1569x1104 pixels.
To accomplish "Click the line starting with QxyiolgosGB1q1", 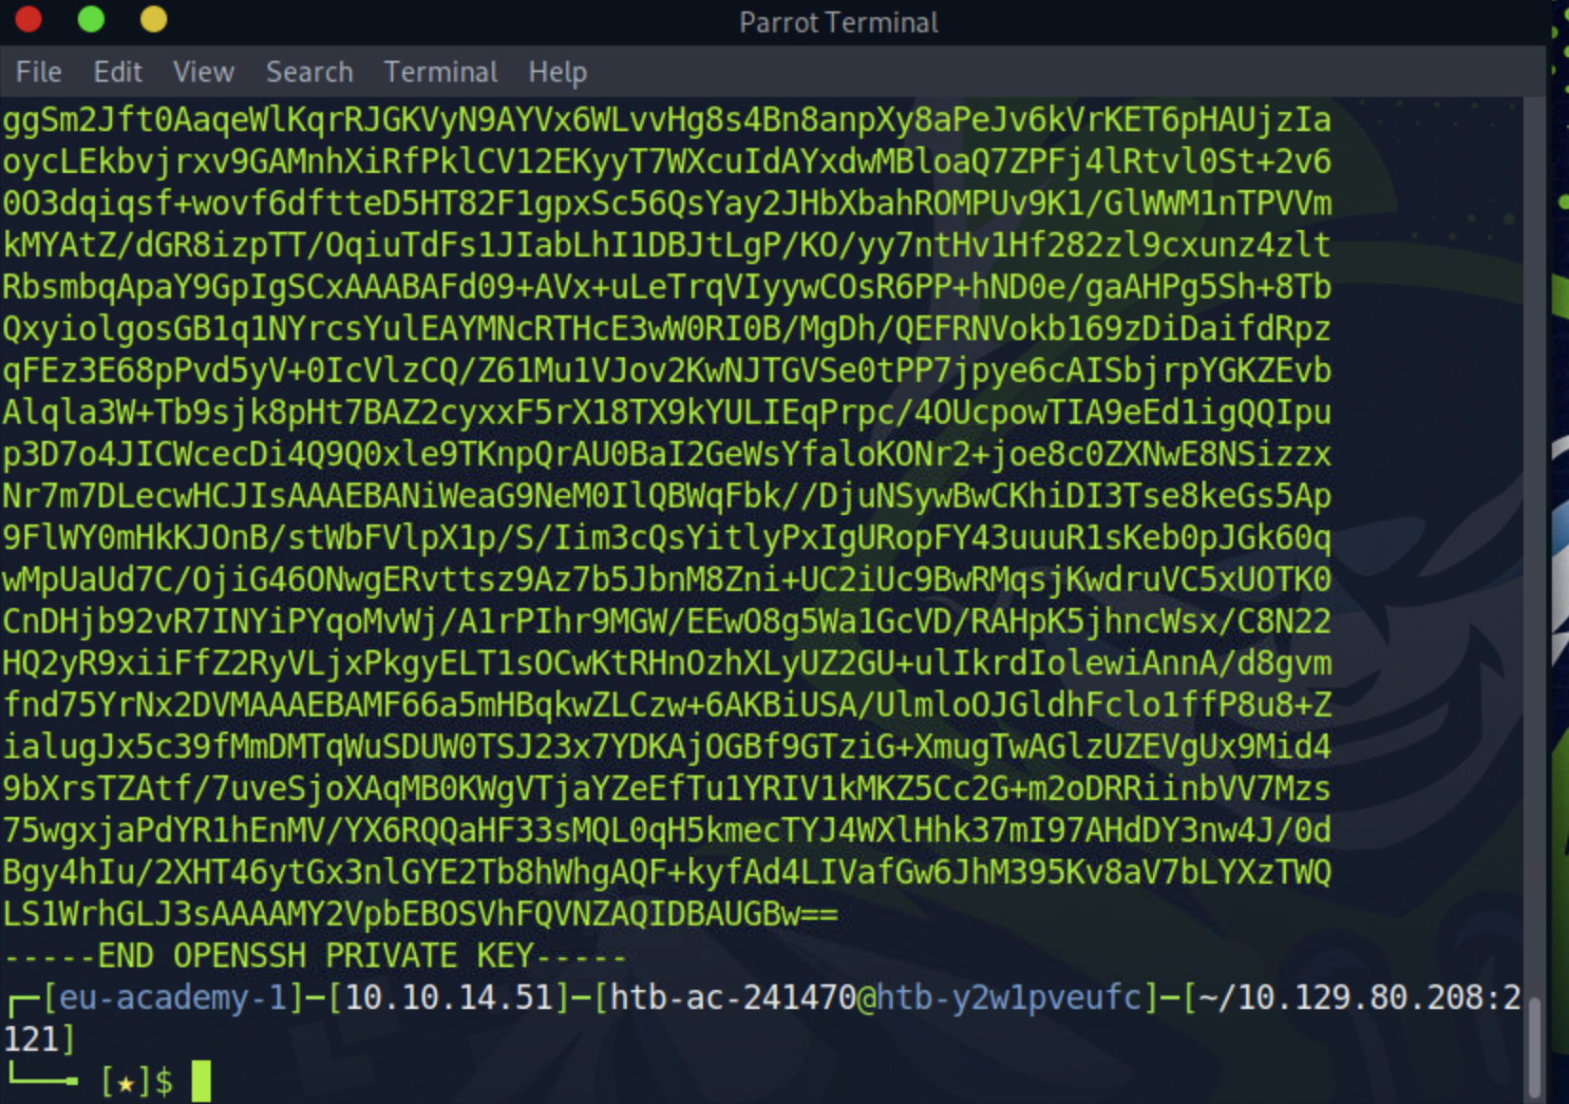I will 667,330.
